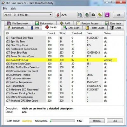The image size is (127, 127).
Task: Open the ASMT 2115 drive dropdown
Action: [28, 15]
